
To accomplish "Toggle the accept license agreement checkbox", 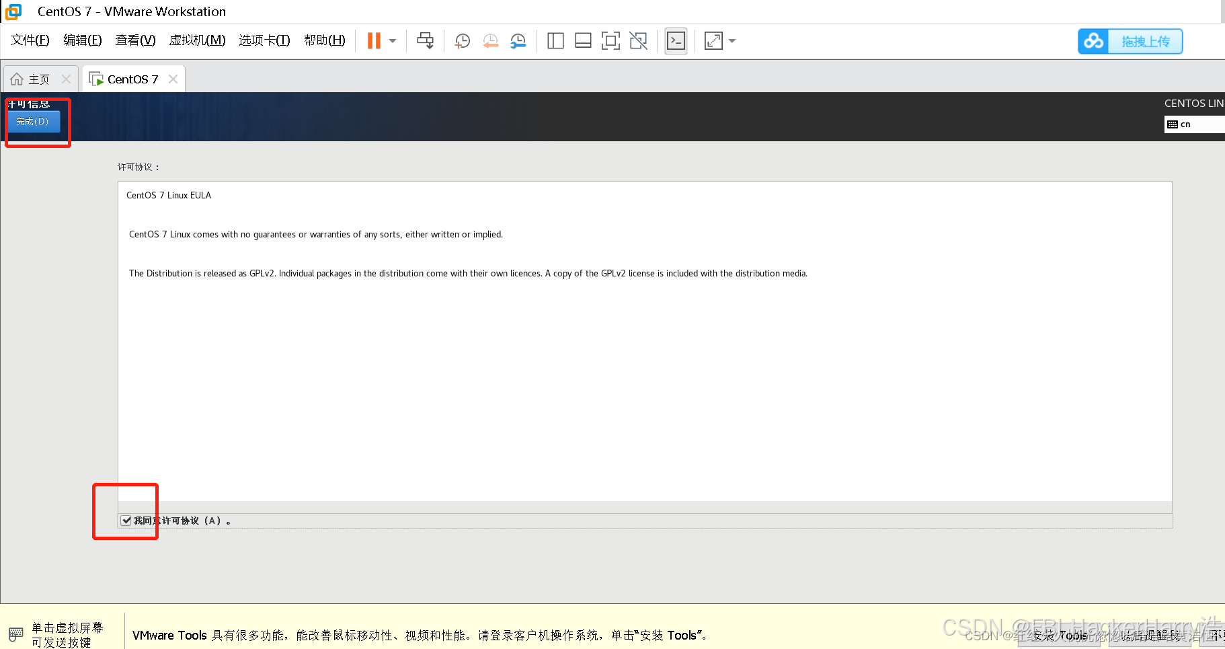I will point(126,521).
